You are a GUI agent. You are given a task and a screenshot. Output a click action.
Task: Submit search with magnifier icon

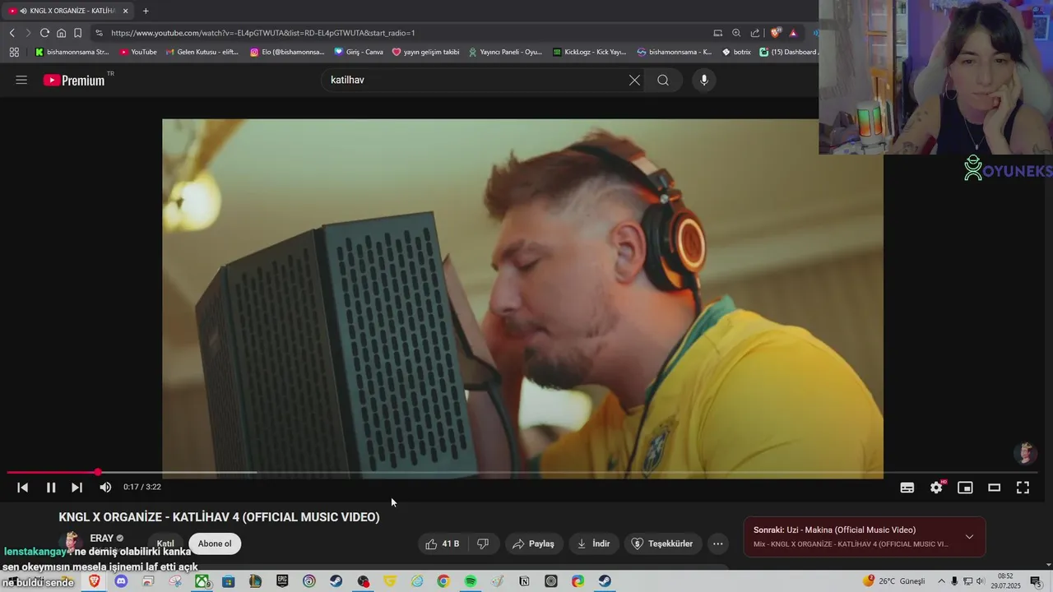coord(663,80)
